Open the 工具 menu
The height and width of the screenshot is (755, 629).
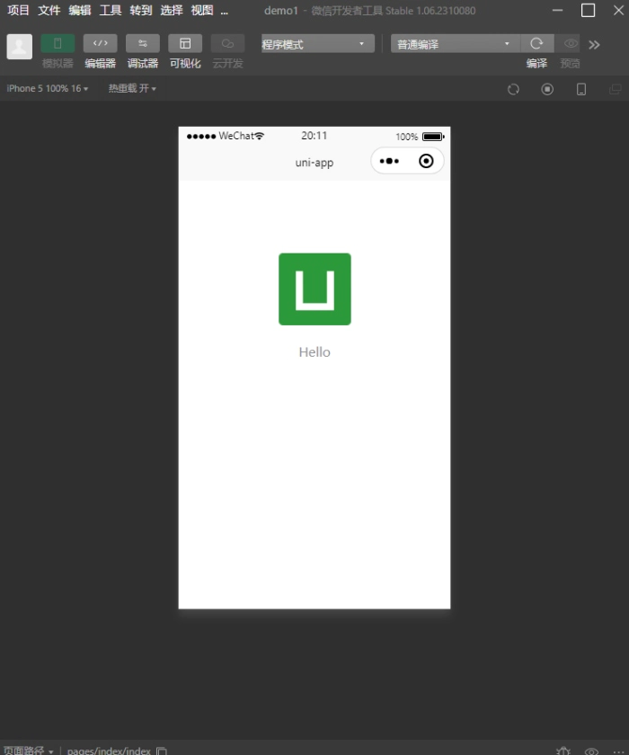coord(111,10)
